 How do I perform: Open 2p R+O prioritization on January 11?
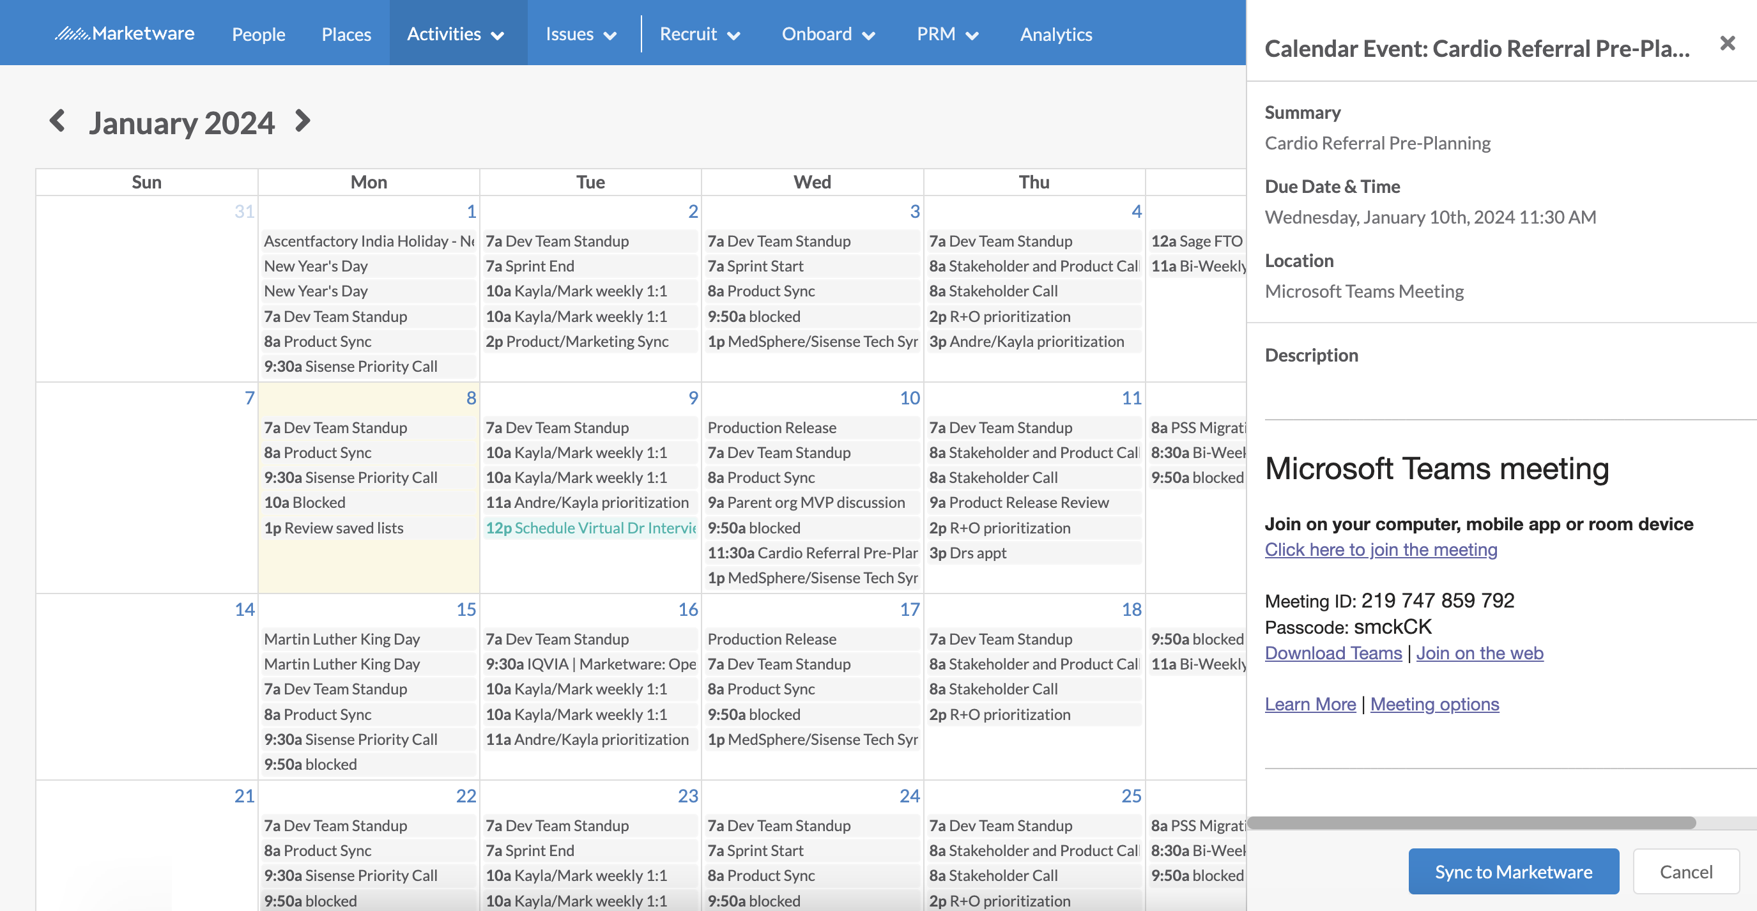(1033, 528)
